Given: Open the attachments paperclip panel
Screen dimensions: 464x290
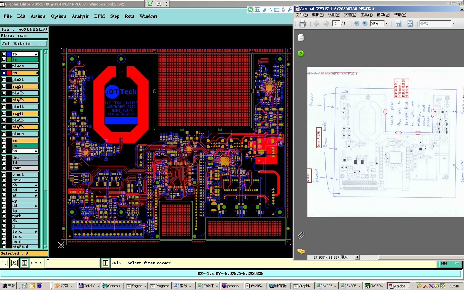Looking at the screenshot, I should click(301, 235).
